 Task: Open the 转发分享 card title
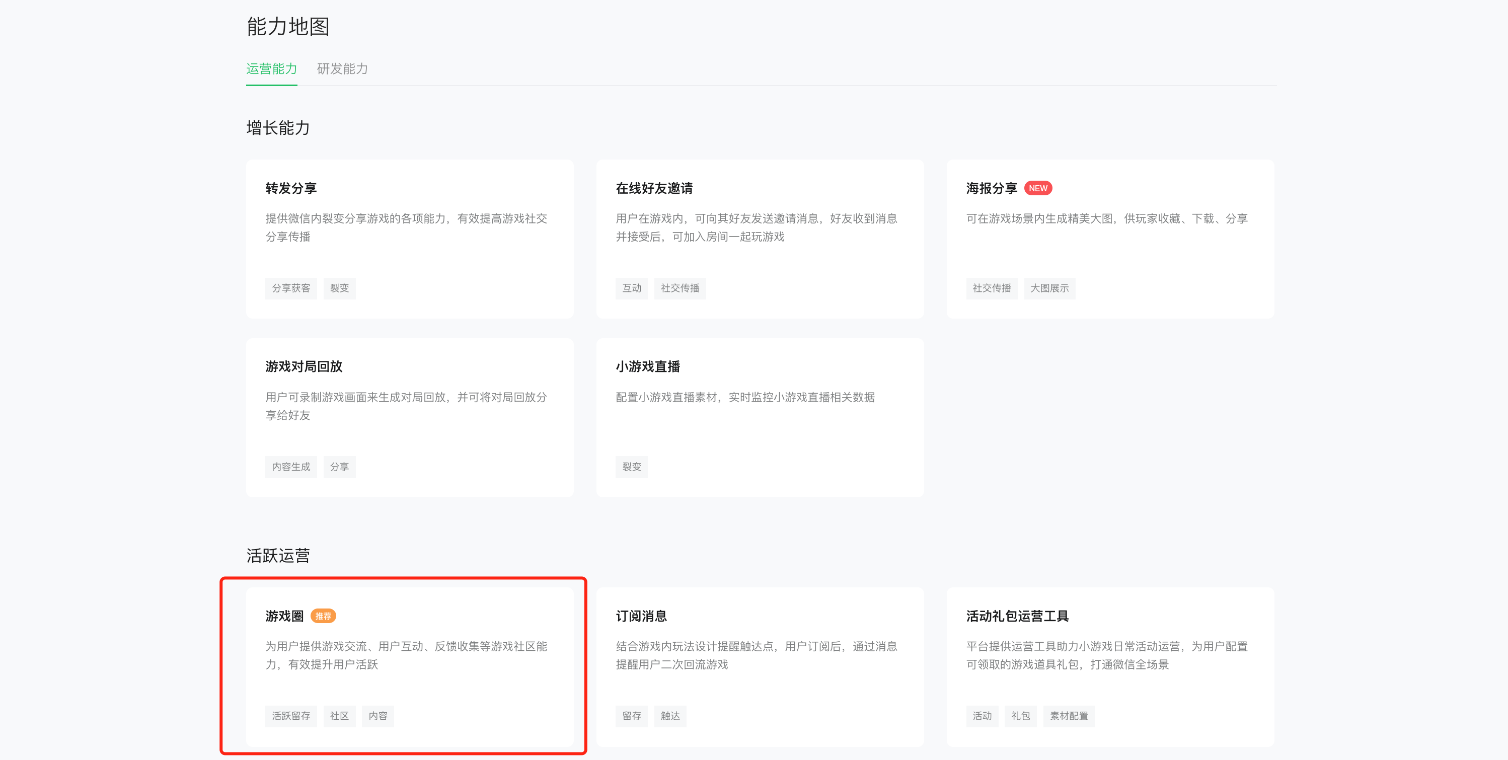click(291, 189)
